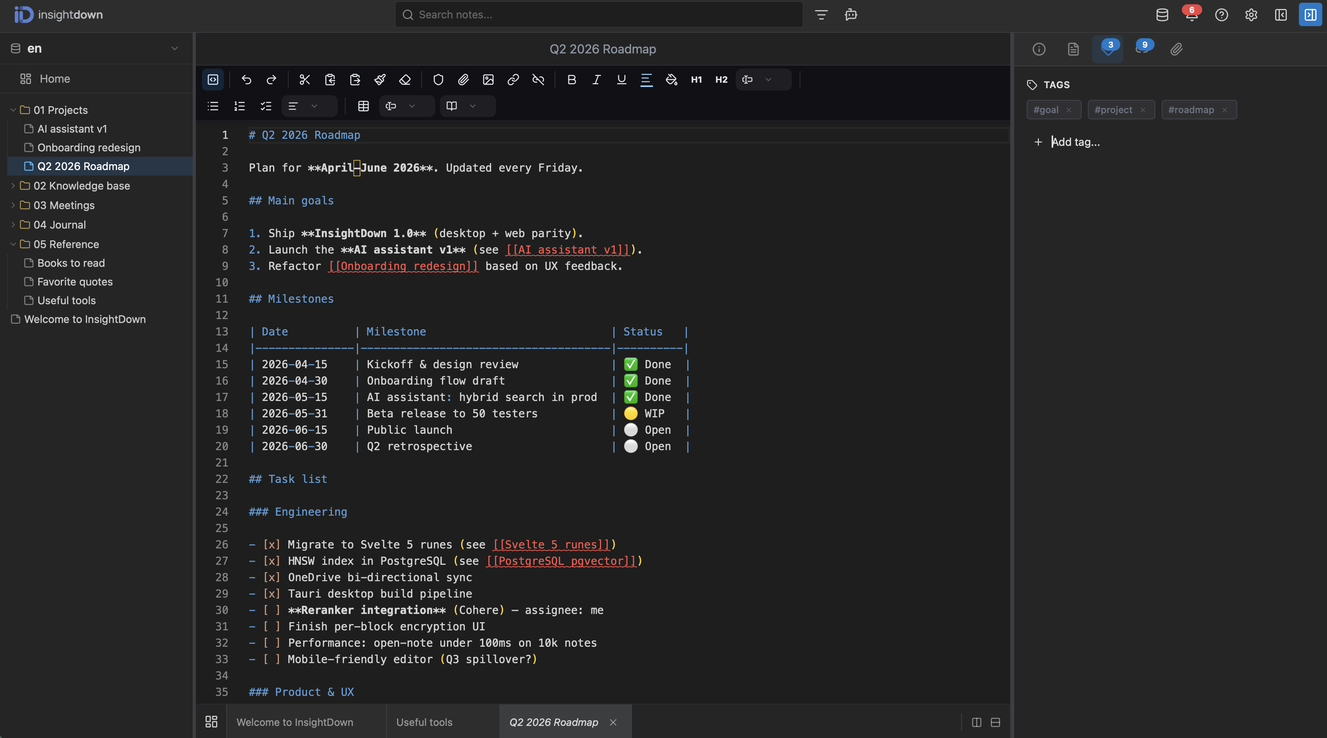The image size is (1327, 738).
Task: Remove link with the unlink icon
Action: pos(538,79)
